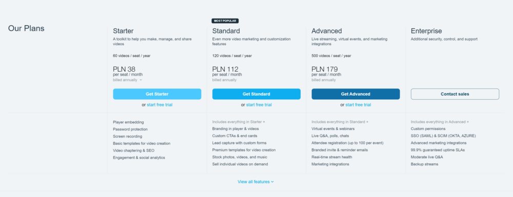Click Contact sales for Enterprise plan
513x197 pixels.
pos(455,94)
